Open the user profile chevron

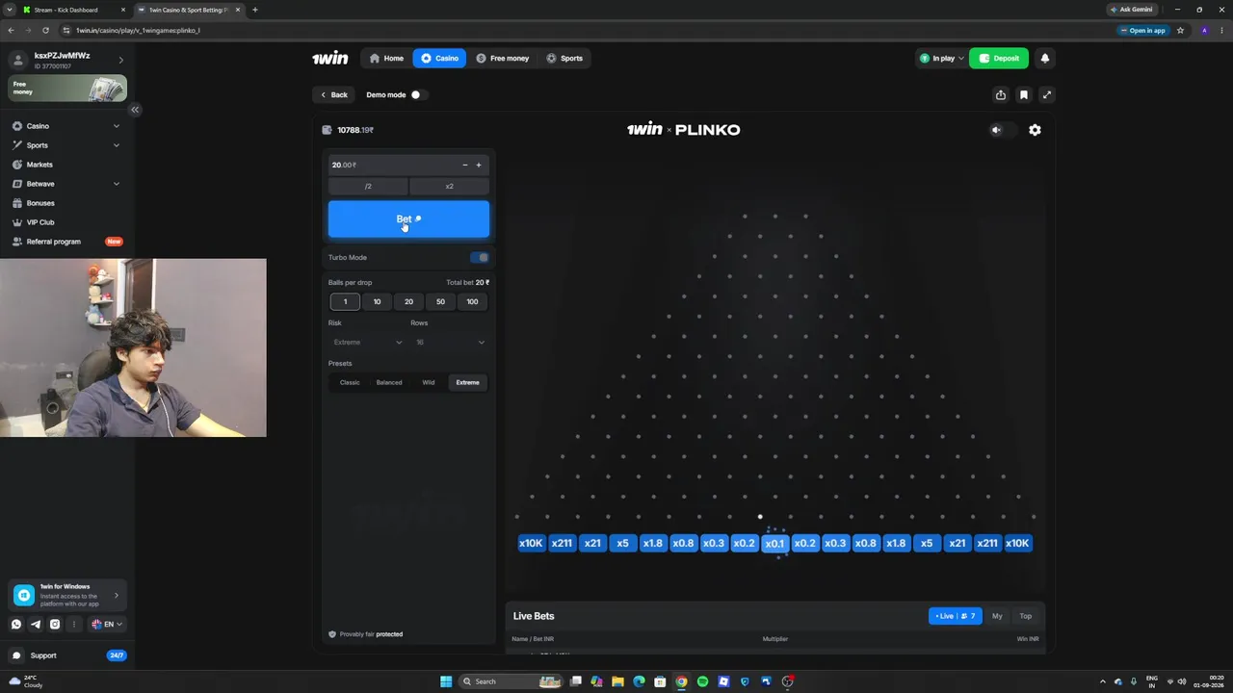click(120, 60)
